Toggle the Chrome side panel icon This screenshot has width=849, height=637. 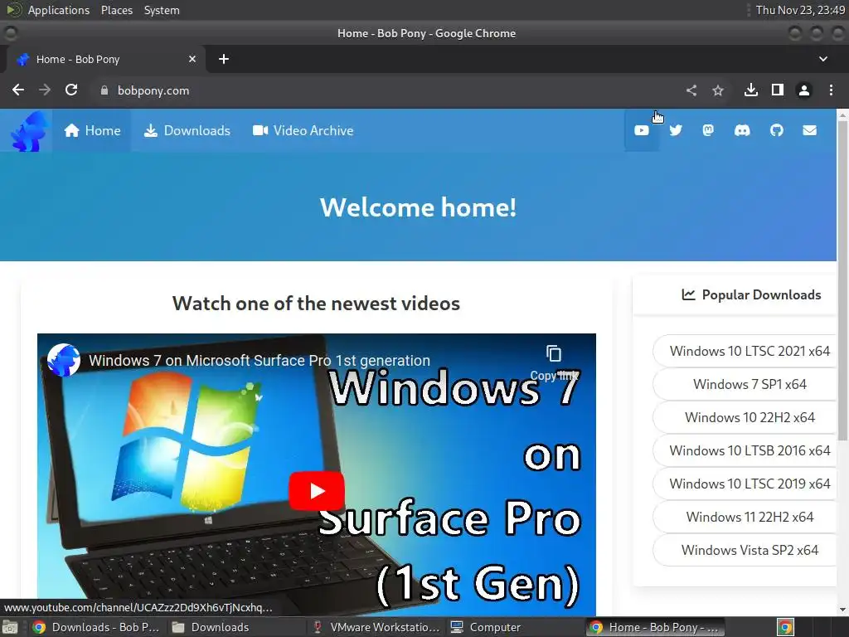[x=778, y=90]
